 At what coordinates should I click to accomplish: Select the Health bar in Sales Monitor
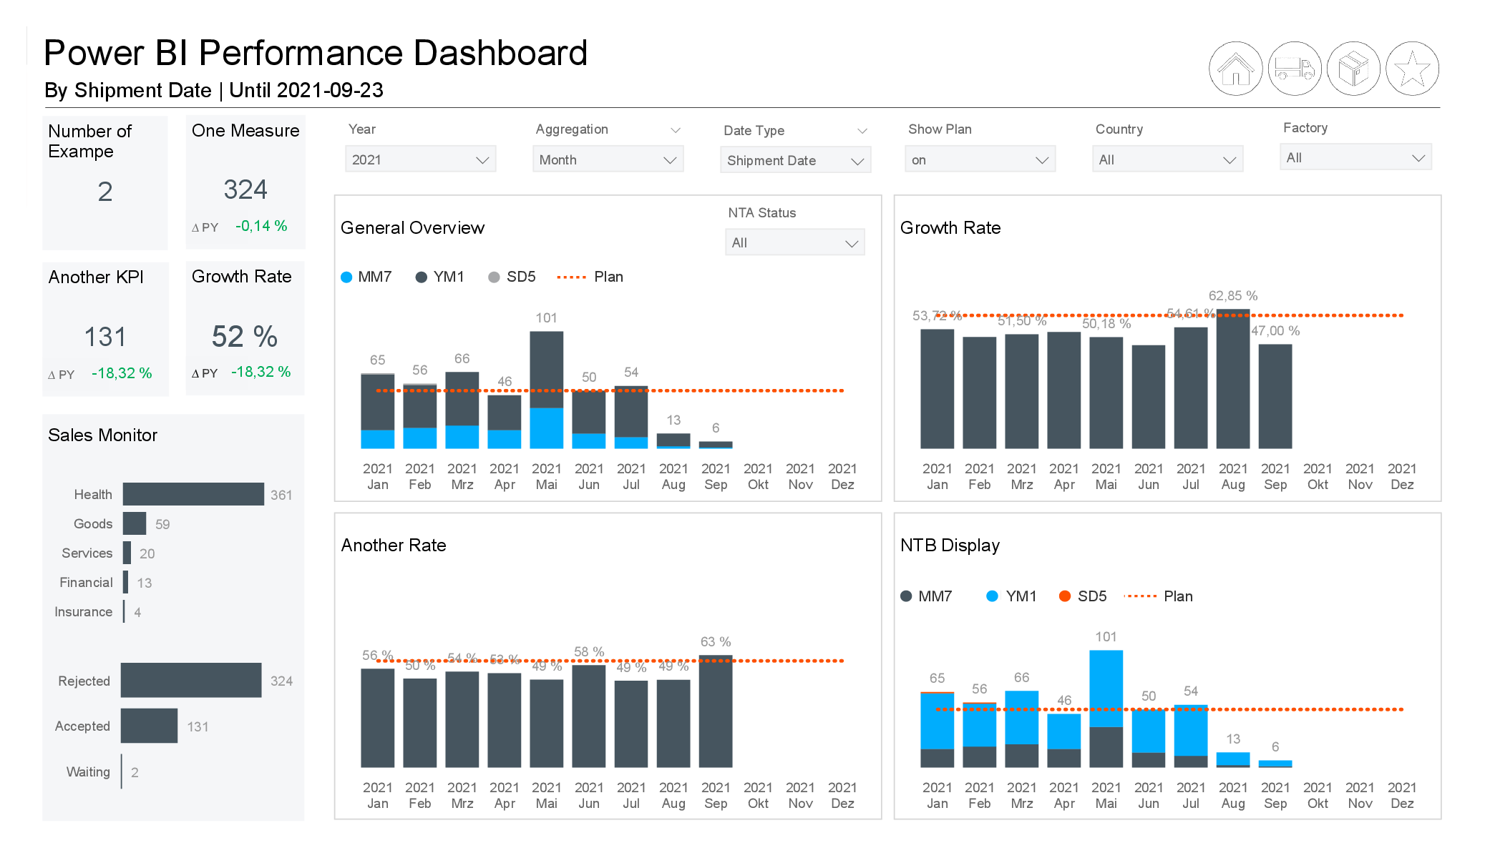pyautogui.click(x=193, y=493)
